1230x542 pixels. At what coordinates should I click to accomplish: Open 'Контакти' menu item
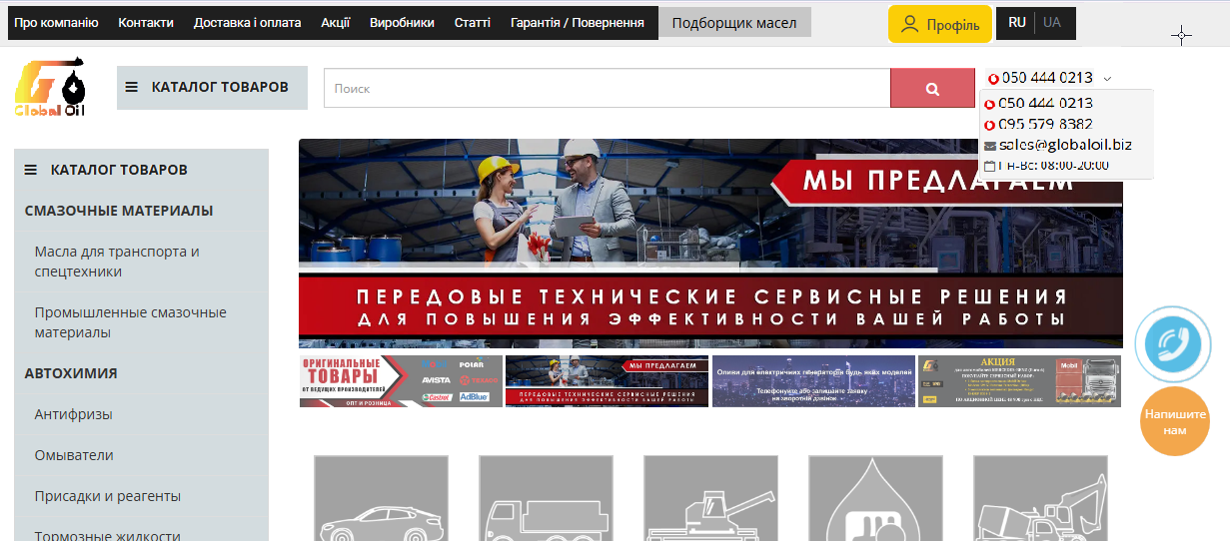[146, 23]
